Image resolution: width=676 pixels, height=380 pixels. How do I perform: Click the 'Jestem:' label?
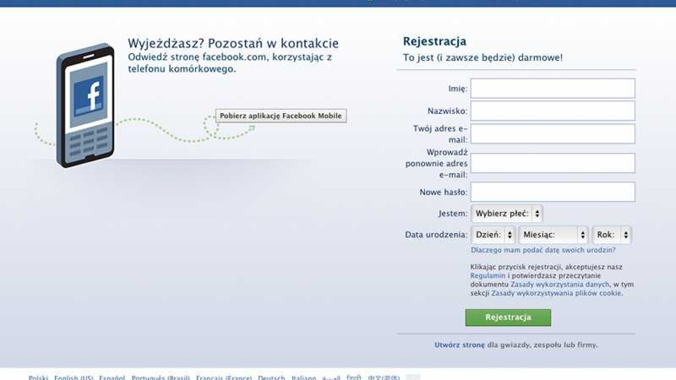click(x=452, y=214)
